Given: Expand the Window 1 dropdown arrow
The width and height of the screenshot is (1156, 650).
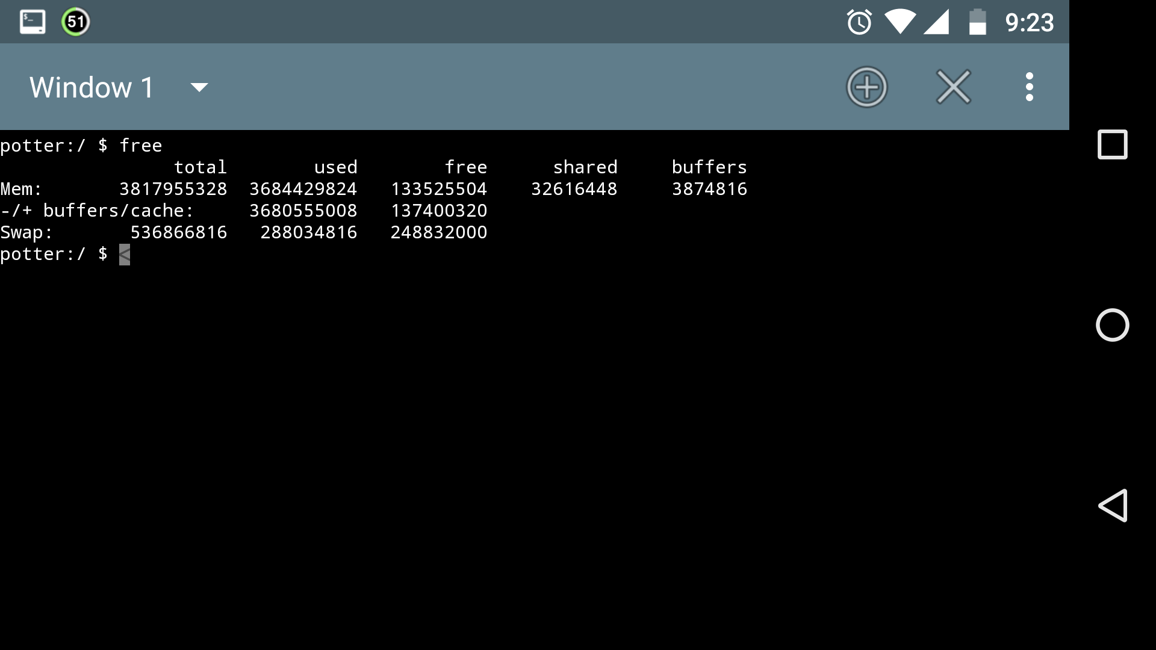Looking at the screenshot, I should tap(199, 88).
